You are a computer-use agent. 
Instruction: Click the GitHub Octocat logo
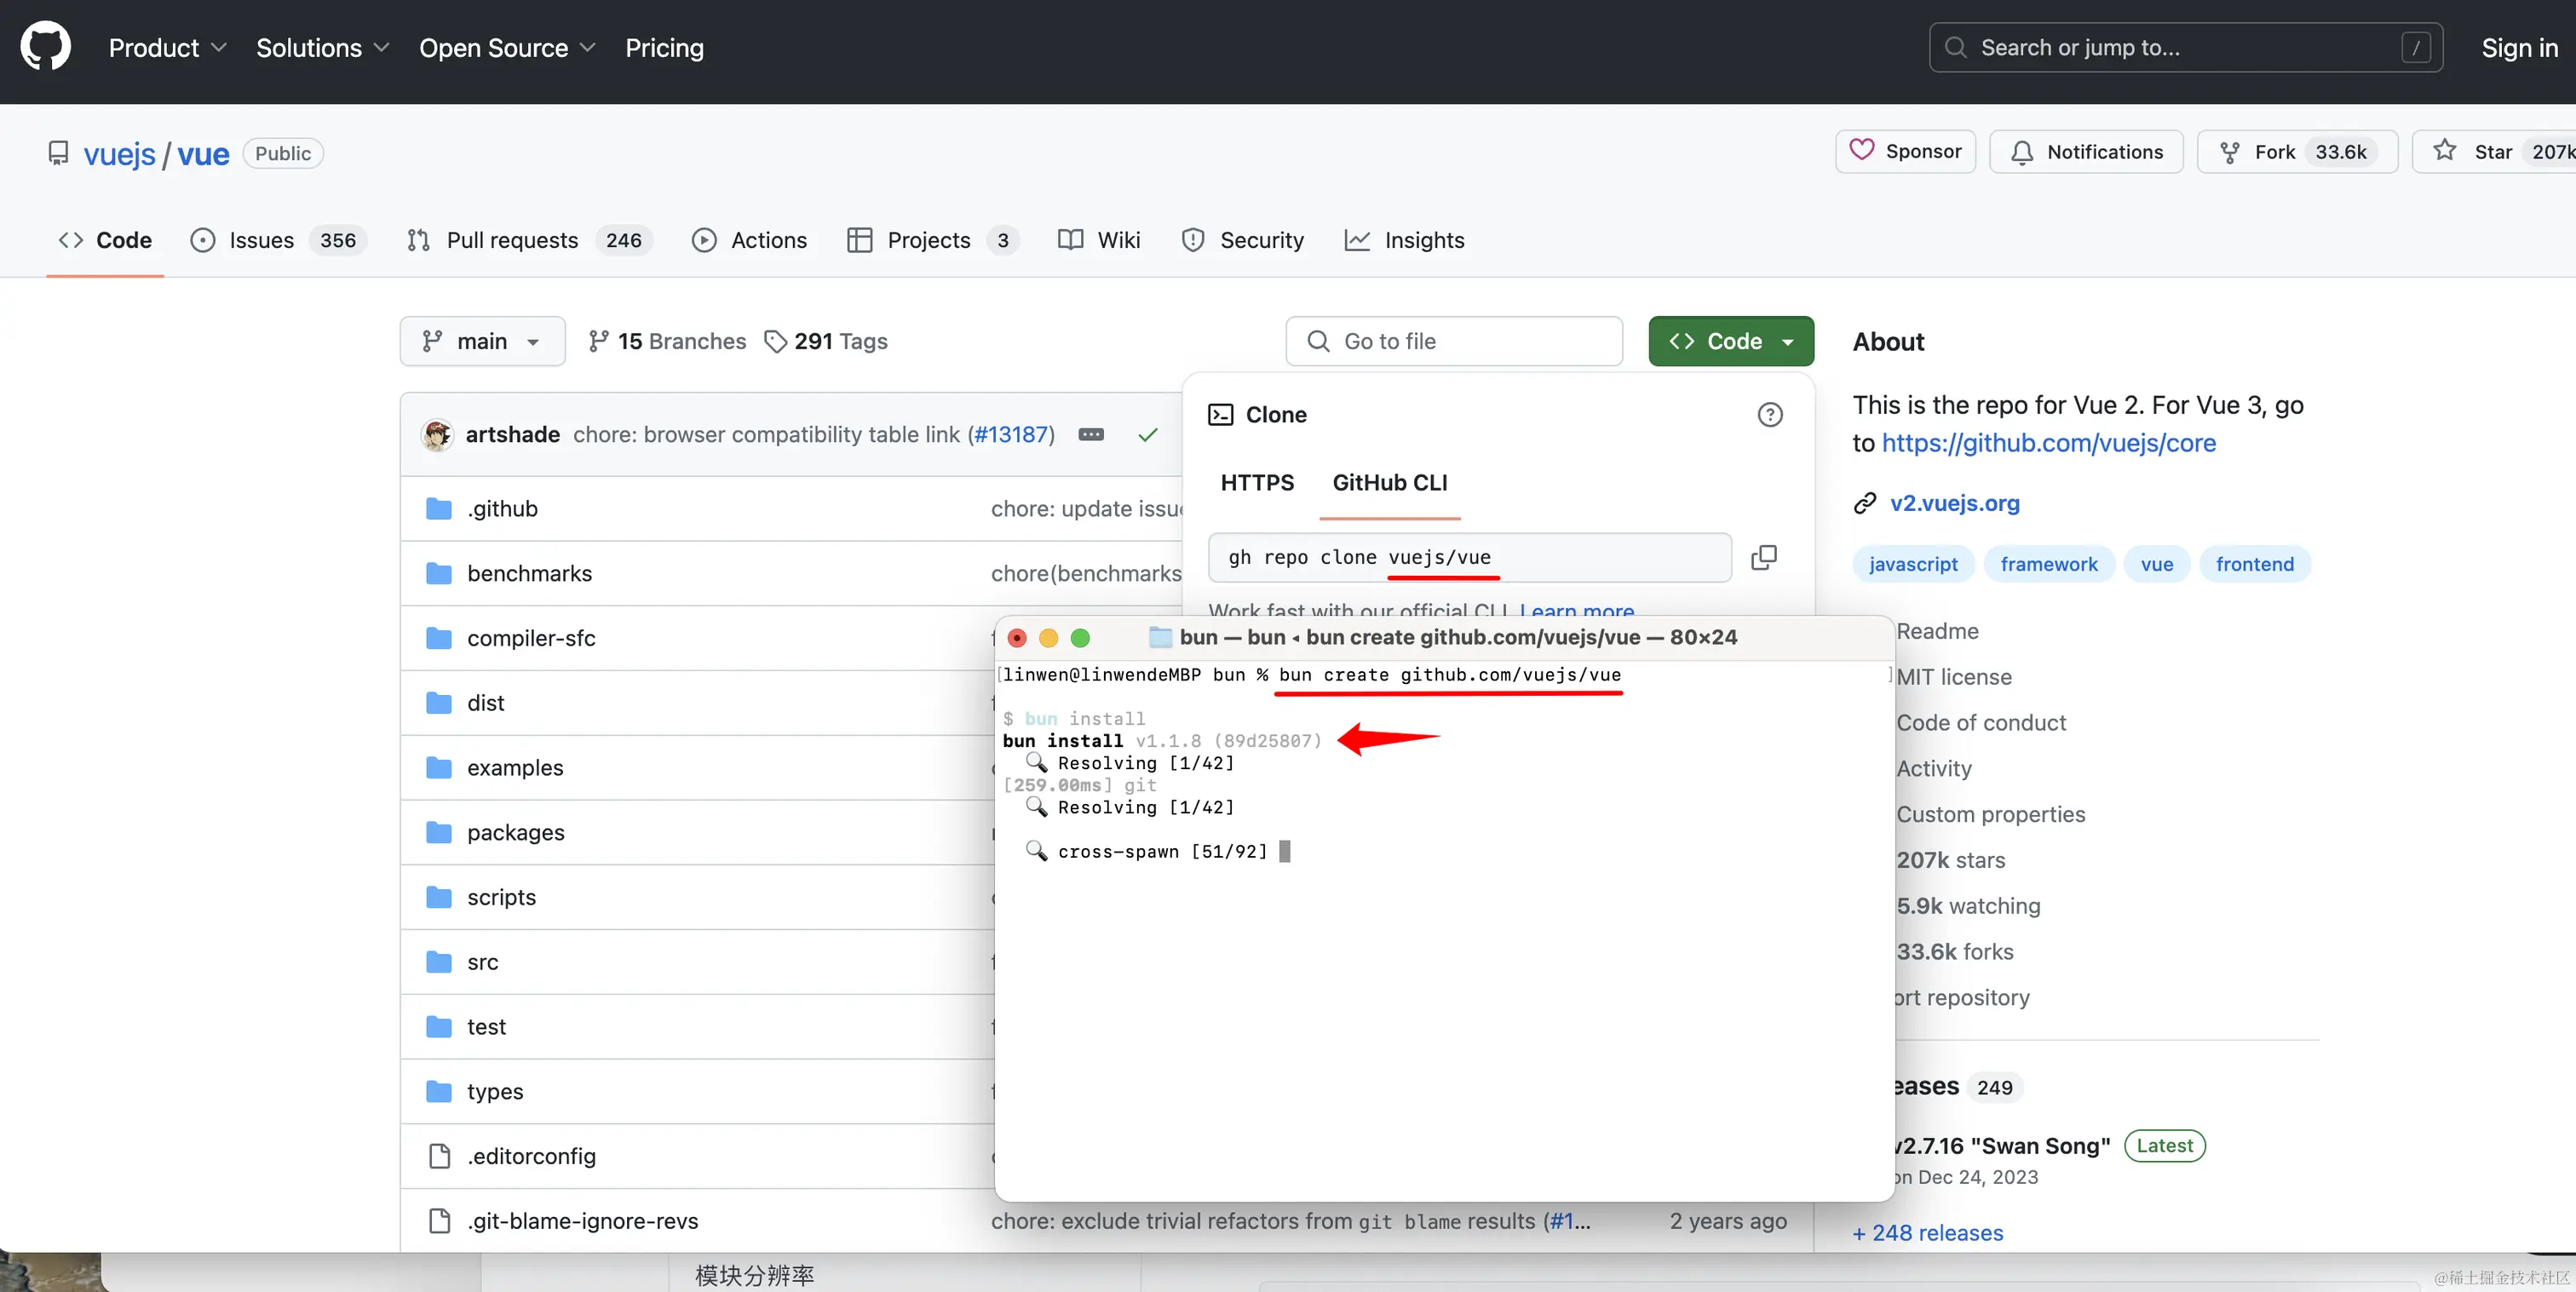click(46, 47)
